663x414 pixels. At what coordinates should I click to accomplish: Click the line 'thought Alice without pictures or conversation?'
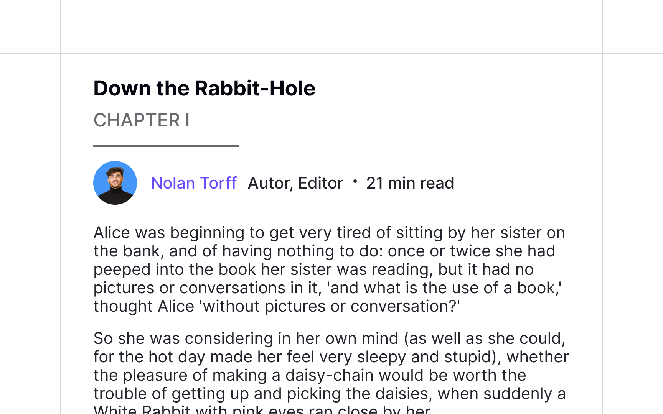click(x=277, y=306)
